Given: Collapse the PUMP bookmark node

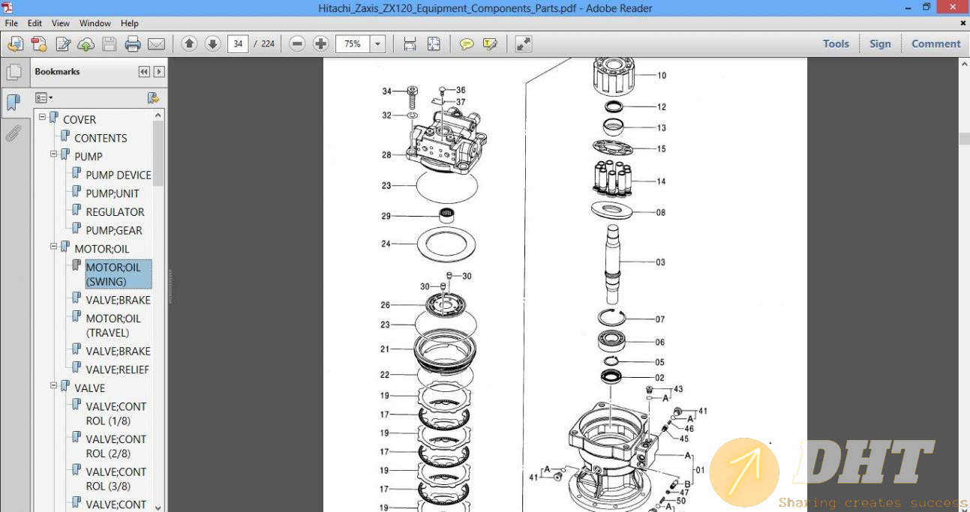Looking at the screenshot, I should coord(54,154).
